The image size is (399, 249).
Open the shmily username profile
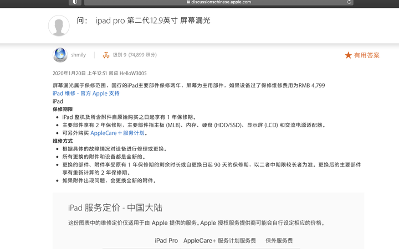pyautogui.click(x=78, y=55)
